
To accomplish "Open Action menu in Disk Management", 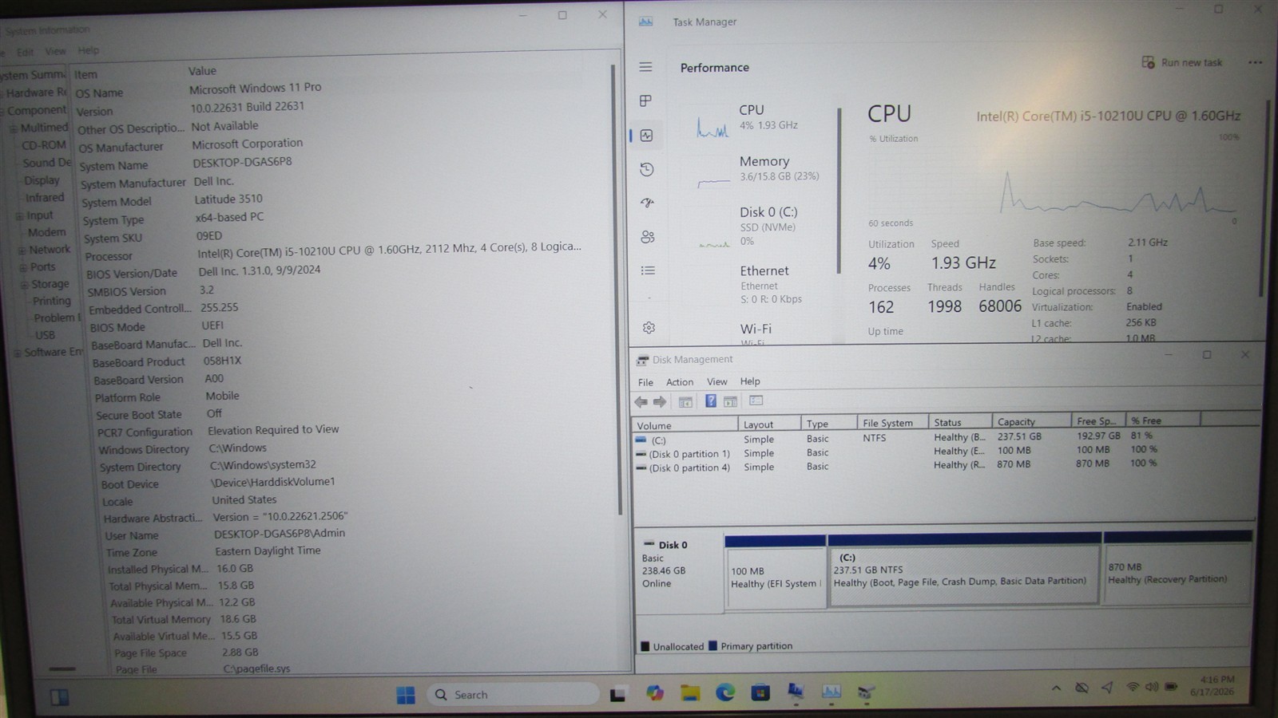I will coord(680,382).
